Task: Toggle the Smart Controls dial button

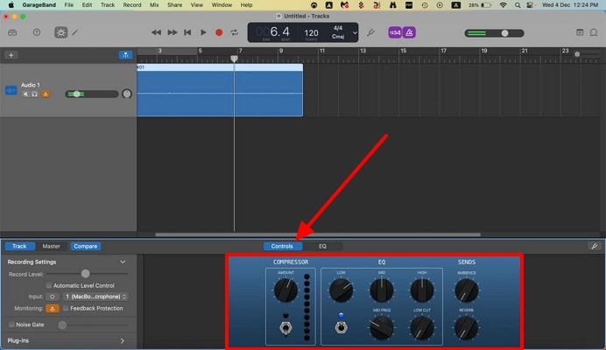Action: [60, 32]
